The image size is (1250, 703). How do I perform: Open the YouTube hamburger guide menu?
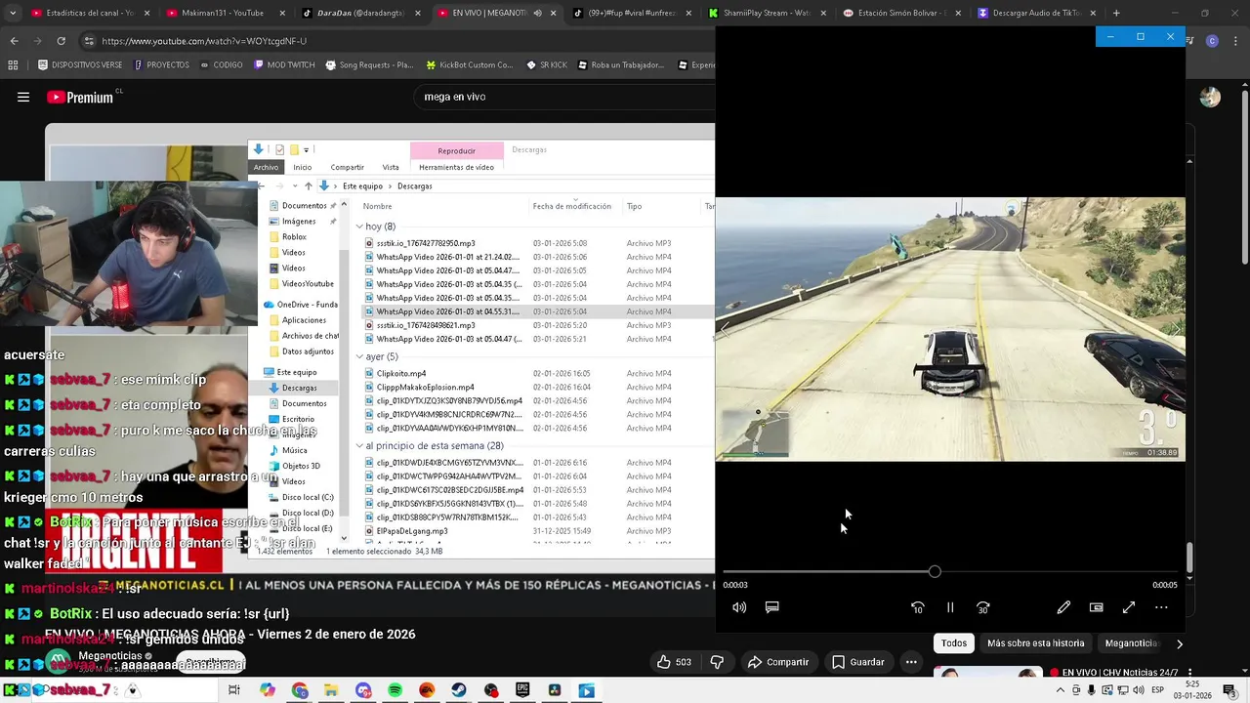pos(23,97)
